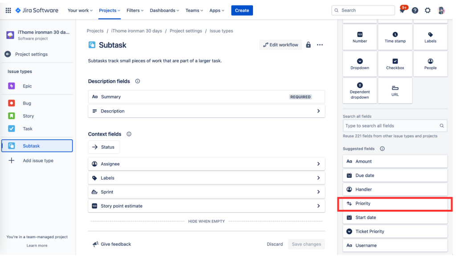The image size is (456, 256).
Task: Add a Time stamp field type
Action: click(395, 37)
